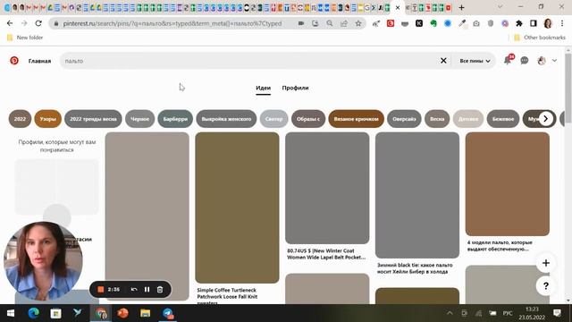Open the 80.74US $ New Winter Coat title
This screenshot has height=322, width=572.
tap(326, 254)
